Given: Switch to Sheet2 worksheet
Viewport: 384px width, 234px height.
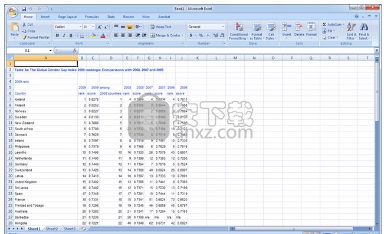Looking at the screenshot, I should click(52, 229).
